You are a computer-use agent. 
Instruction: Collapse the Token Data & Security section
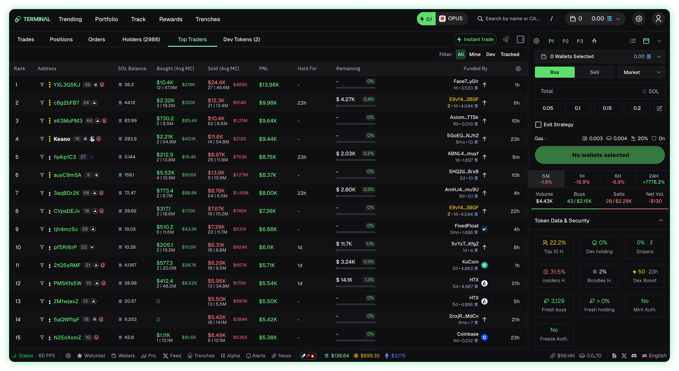tap(661, 221)
